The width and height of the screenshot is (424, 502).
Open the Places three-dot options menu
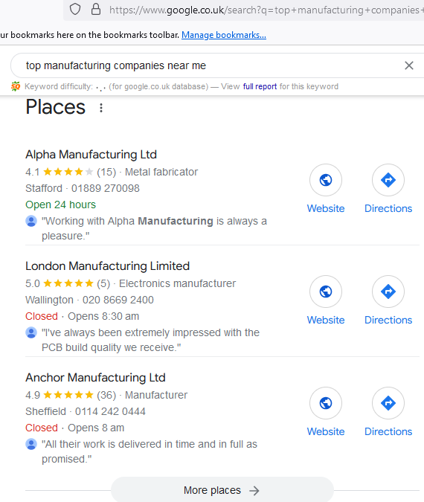click(x=101, y=108)
